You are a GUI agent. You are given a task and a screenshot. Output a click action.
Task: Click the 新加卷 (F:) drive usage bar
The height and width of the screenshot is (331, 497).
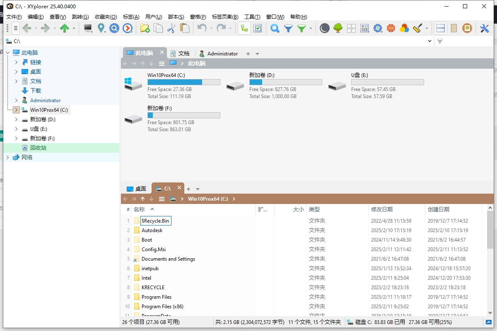(x=184, y=115)
